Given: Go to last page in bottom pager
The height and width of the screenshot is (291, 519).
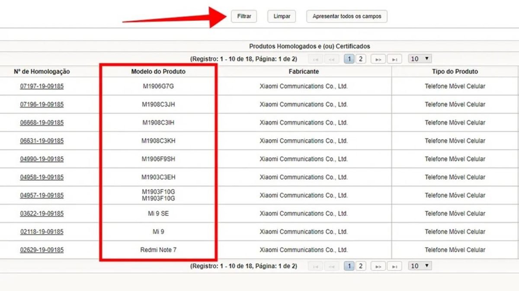Looking at the screenshot, I should pyautogui.click(x=394, y=266).
